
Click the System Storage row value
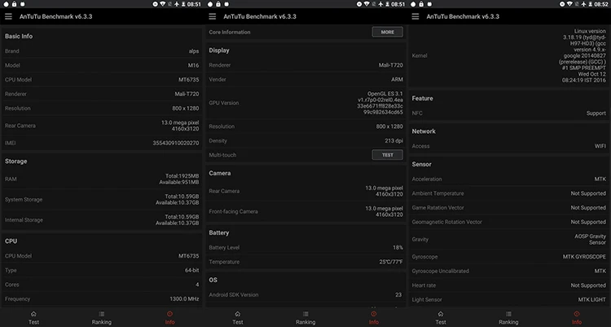tap(178, 200)
